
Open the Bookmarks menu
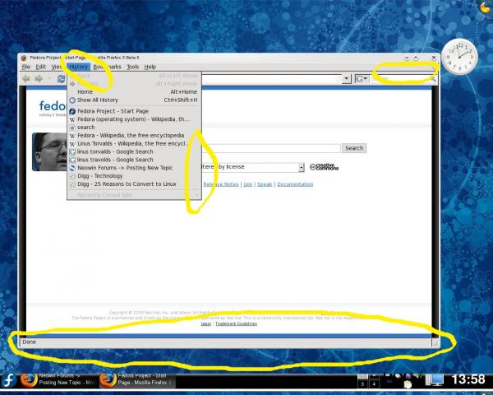(x=107, y=67)
